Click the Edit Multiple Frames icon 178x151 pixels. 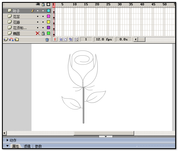click(x=71, y=40)
